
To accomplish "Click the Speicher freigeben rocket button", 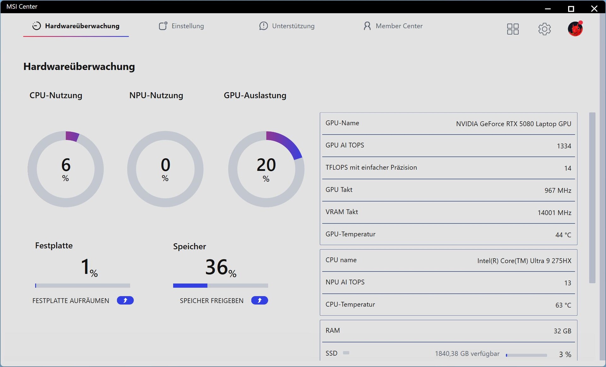I will [259, 300].
